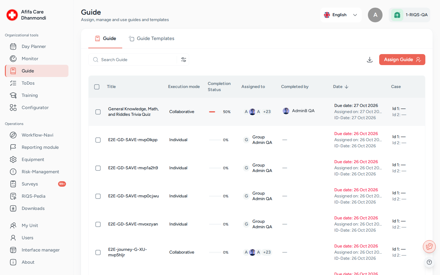Open the Users sidebar link

[x=37, y=238]
